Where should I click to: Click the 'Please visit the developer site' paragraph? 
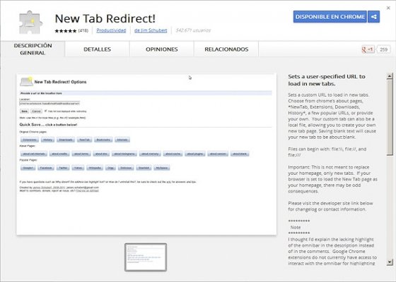331,206
